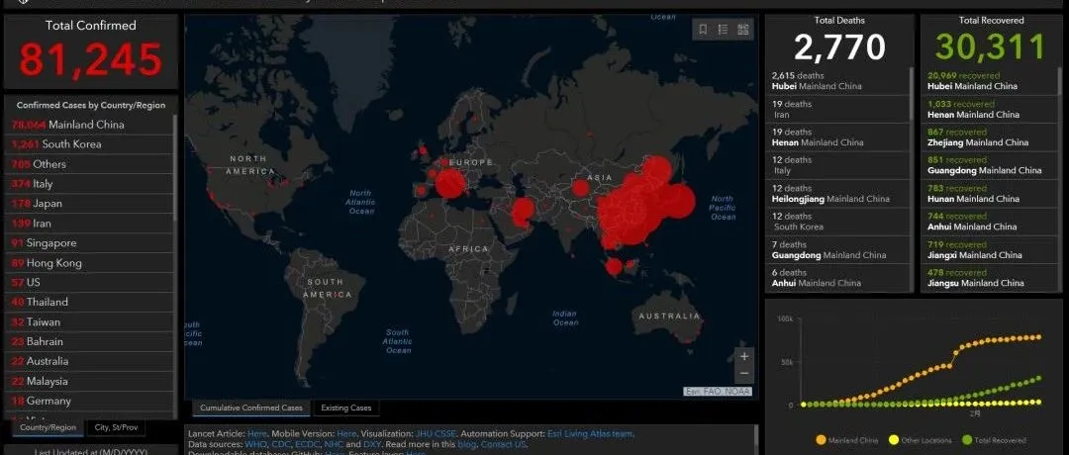Screen dimensions: 1069x455
Task: Open the basemap gallery grid icon
Action: [x=743, y=29]
